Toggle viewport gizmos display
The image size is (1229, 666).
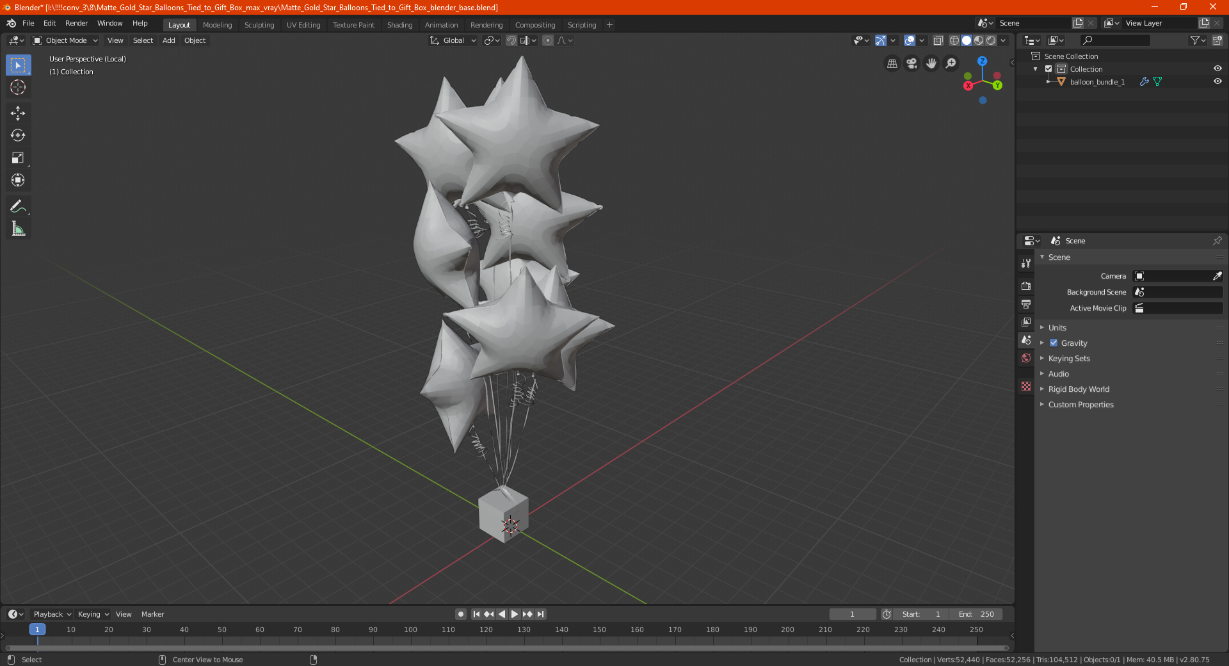(881, 40)
